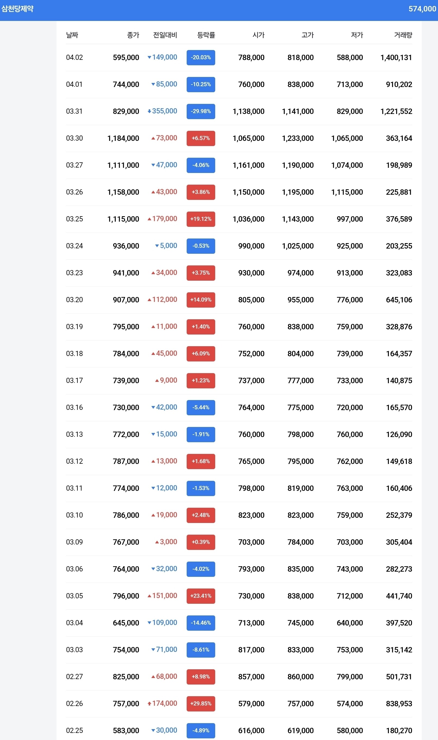The height and width of the screenshot is (740, 438).
Task: Click the -20.03% blue badge
Action: click(201, 57)
